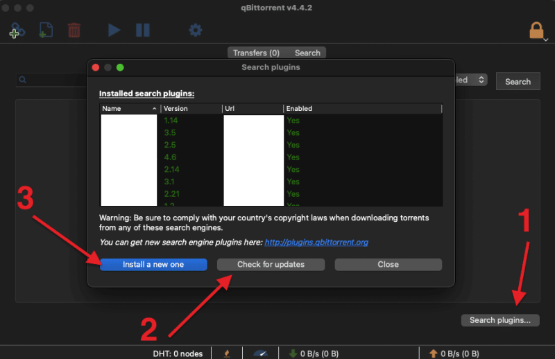Click the search query input field
555x359 pixels.
[x=51, y=80]
